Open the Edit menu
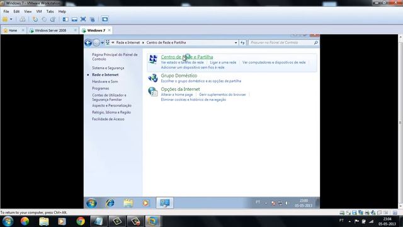The width and height of the screenshot is (403, 227). click(16, 11)
